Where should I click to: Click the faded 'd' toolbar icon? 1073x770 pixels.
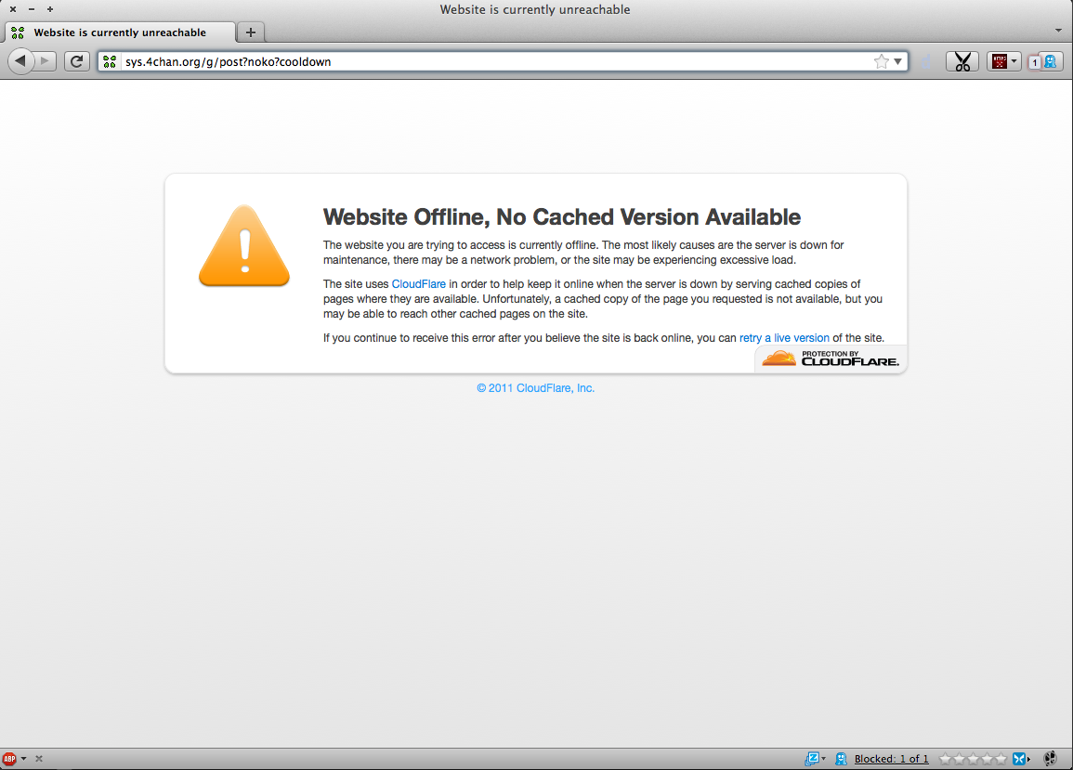tap(926, 61)
